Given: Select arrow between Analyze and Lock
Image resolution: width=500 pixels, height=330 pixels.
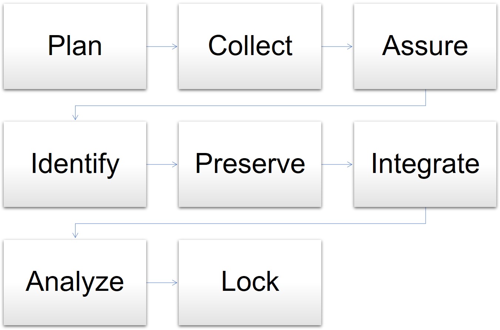Looking at the screenshot, I should pyautogui.click(x=162, y=283).
